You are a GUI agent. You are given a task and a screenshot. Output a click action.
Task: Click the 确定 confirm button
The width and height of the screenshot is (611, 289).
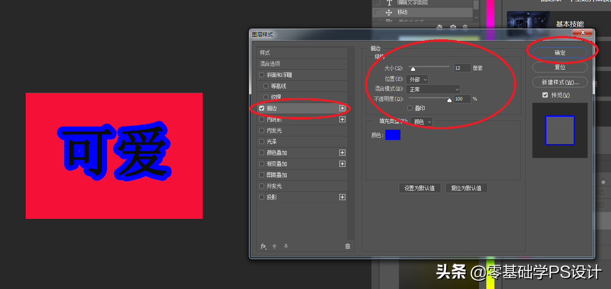pos(560,53)
